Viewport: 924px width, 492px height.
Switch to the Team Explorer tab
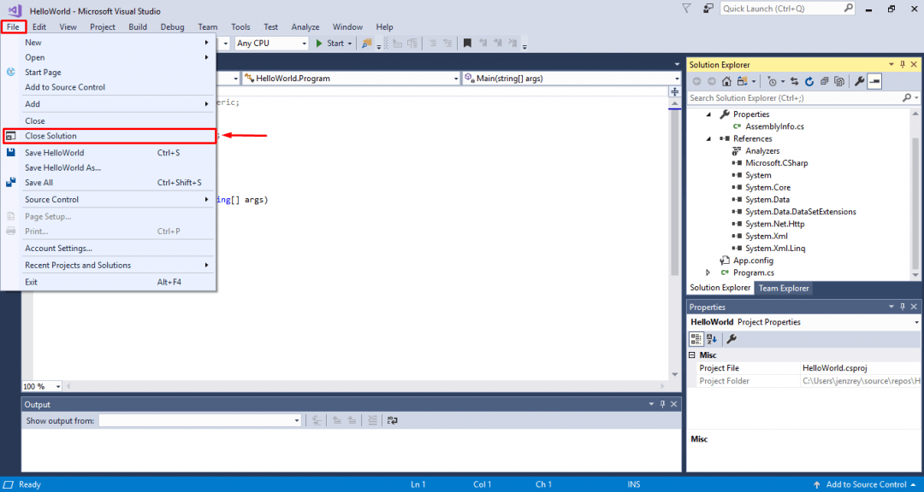click(783, 288)
